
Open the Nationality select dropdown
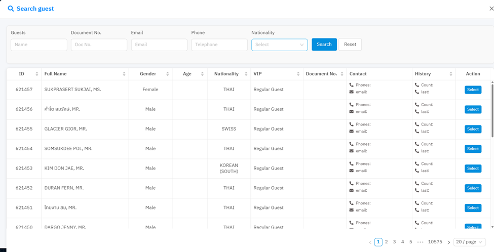point(279,45)
